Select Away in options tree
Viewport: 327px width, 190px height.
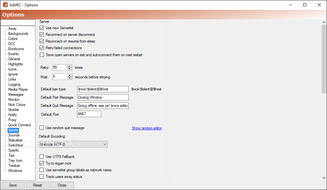tap(12, 29)
